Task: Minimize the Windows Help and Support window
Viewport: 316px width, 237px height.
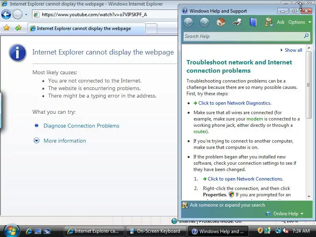Action: tap(282, 11)
